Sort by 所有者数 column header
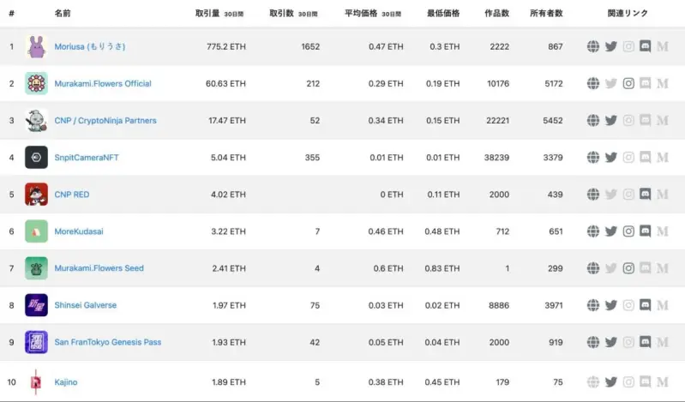Image resolution: width=685 pixels, height=402 pixels. [546, 14]
